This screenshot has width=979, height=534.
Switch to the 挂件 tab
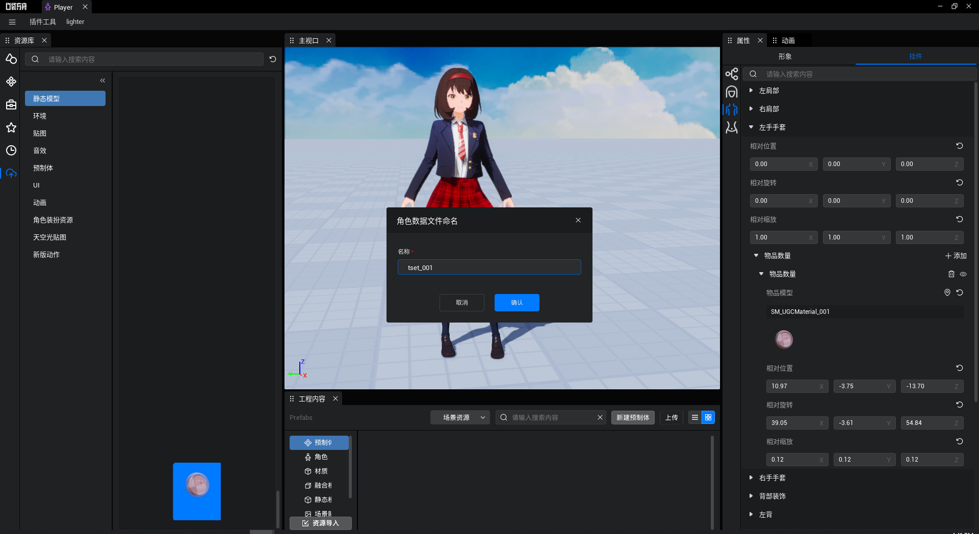point(916,57)
